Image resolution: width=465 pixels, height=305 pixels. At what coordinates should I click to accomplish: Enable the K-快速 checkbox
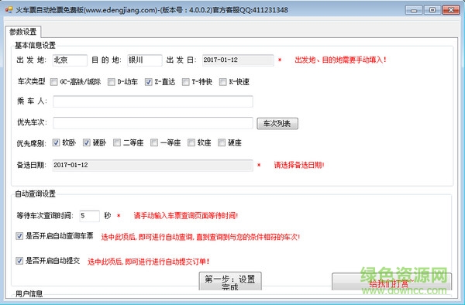[x=222, y=82]
